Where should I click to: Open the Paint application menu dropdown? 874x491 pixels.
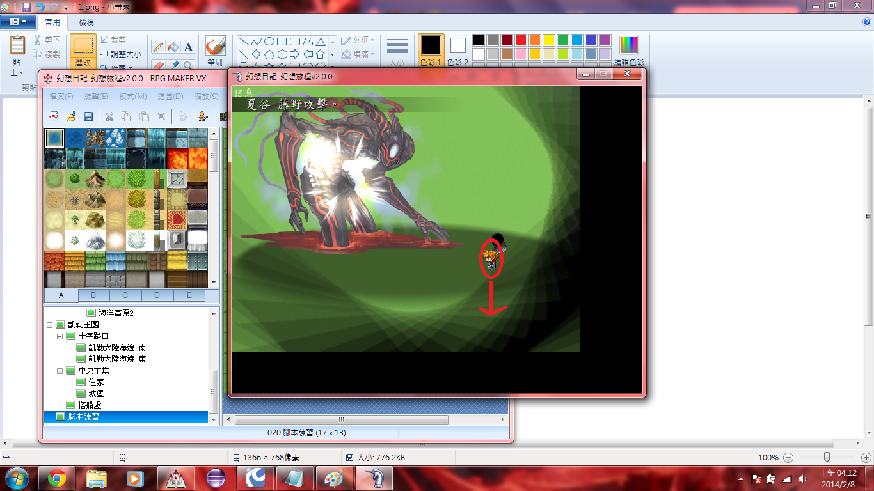click(18, 22)
